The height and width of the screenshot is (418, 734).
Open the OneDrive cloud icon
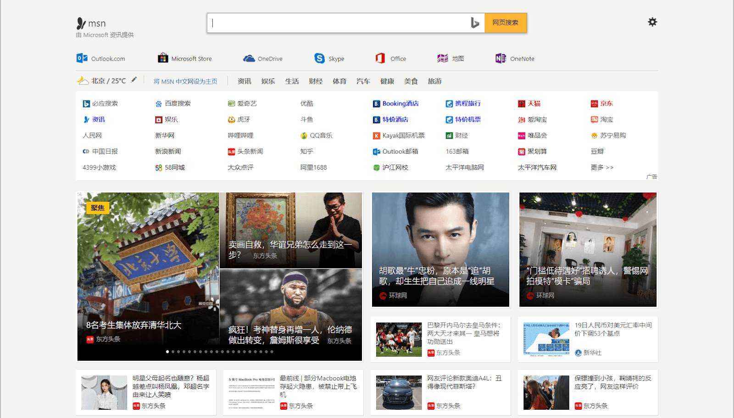249,58
